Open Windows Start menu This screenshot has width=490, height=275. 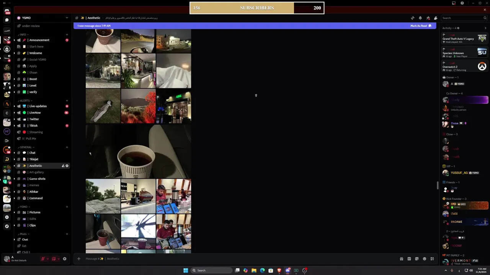(x=186, y=270)
